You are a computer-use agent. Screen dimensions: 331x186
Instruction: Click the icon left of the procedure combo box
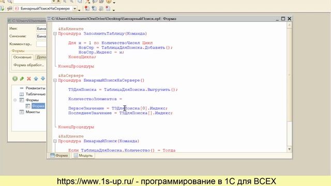(9, 8)
